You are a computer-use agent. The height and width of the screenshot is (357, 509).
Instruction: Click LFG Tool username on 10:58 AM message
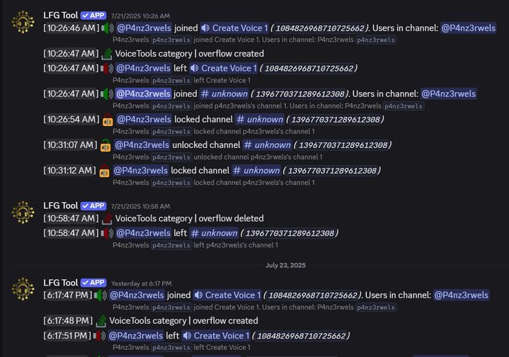coord(61,205)
